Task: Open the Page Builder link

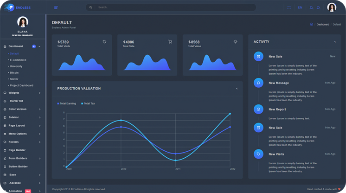Action: click(x=17, y=150)
